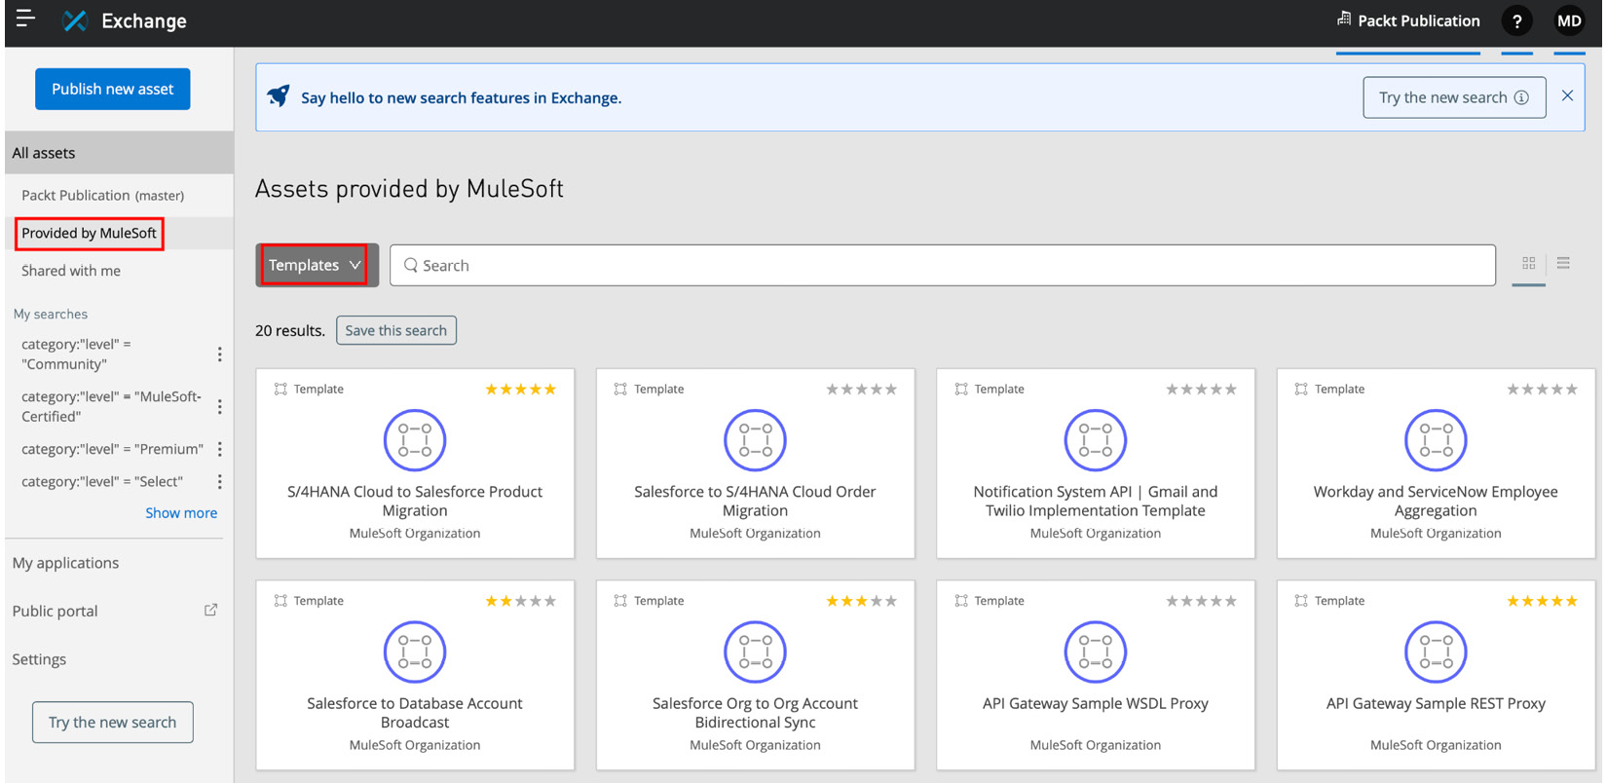Click the Public portal external link icon
Image resolution: width=1607 pixels, height=783 pixels.
tap(210, 610)
